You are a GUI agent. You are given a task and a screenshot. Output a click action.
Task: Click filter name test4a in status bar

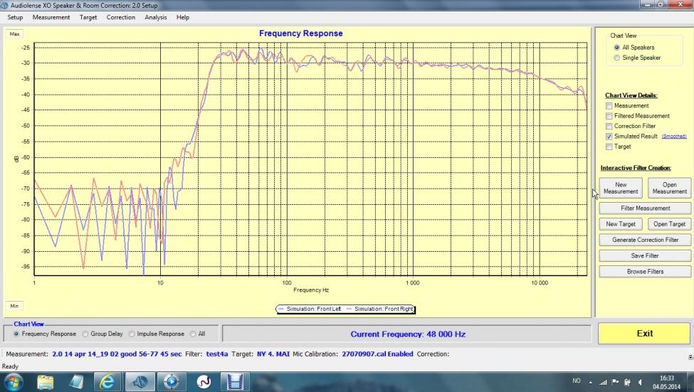(x=217, y=354)
